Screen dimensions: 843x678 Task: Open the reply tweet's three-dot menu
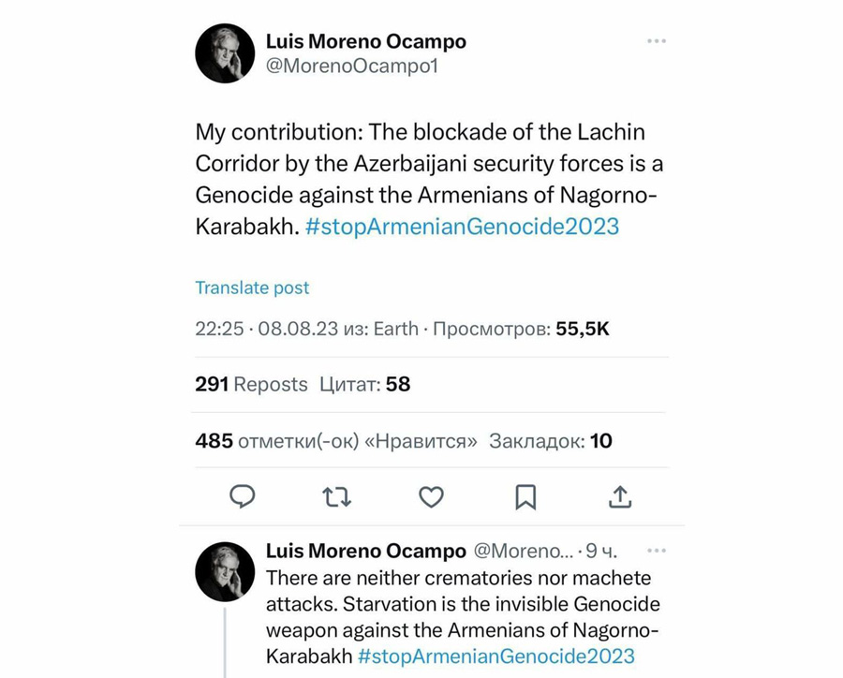[x=657, y=551]
